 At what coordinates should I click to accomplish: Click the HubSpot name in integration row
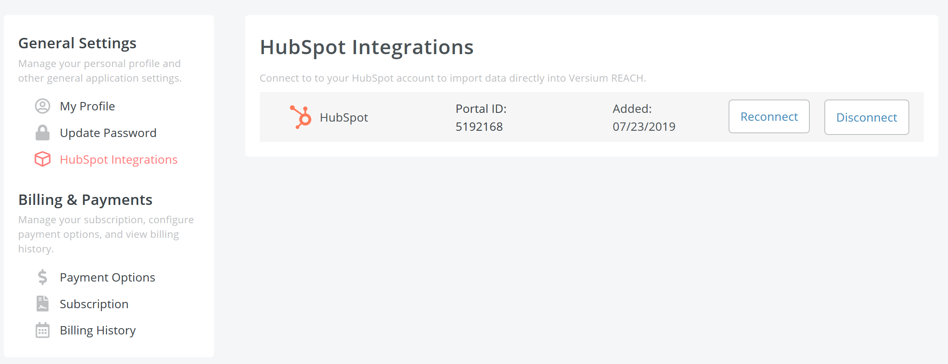point(344,117)
